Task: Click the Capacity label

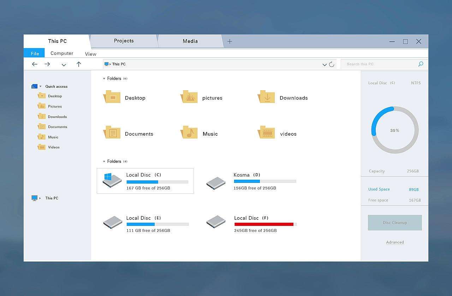Action: point(376,171)
